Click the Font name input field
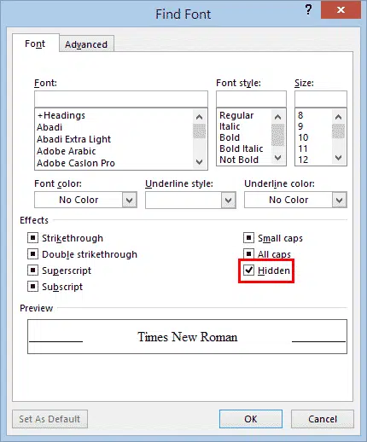The width and height of the screenshot is (367, 442). 121,99
